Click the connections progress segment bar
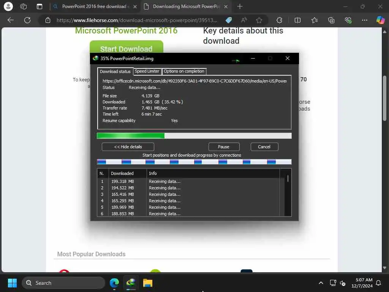Screen dimensions: 389x292 tap(194, 162)
